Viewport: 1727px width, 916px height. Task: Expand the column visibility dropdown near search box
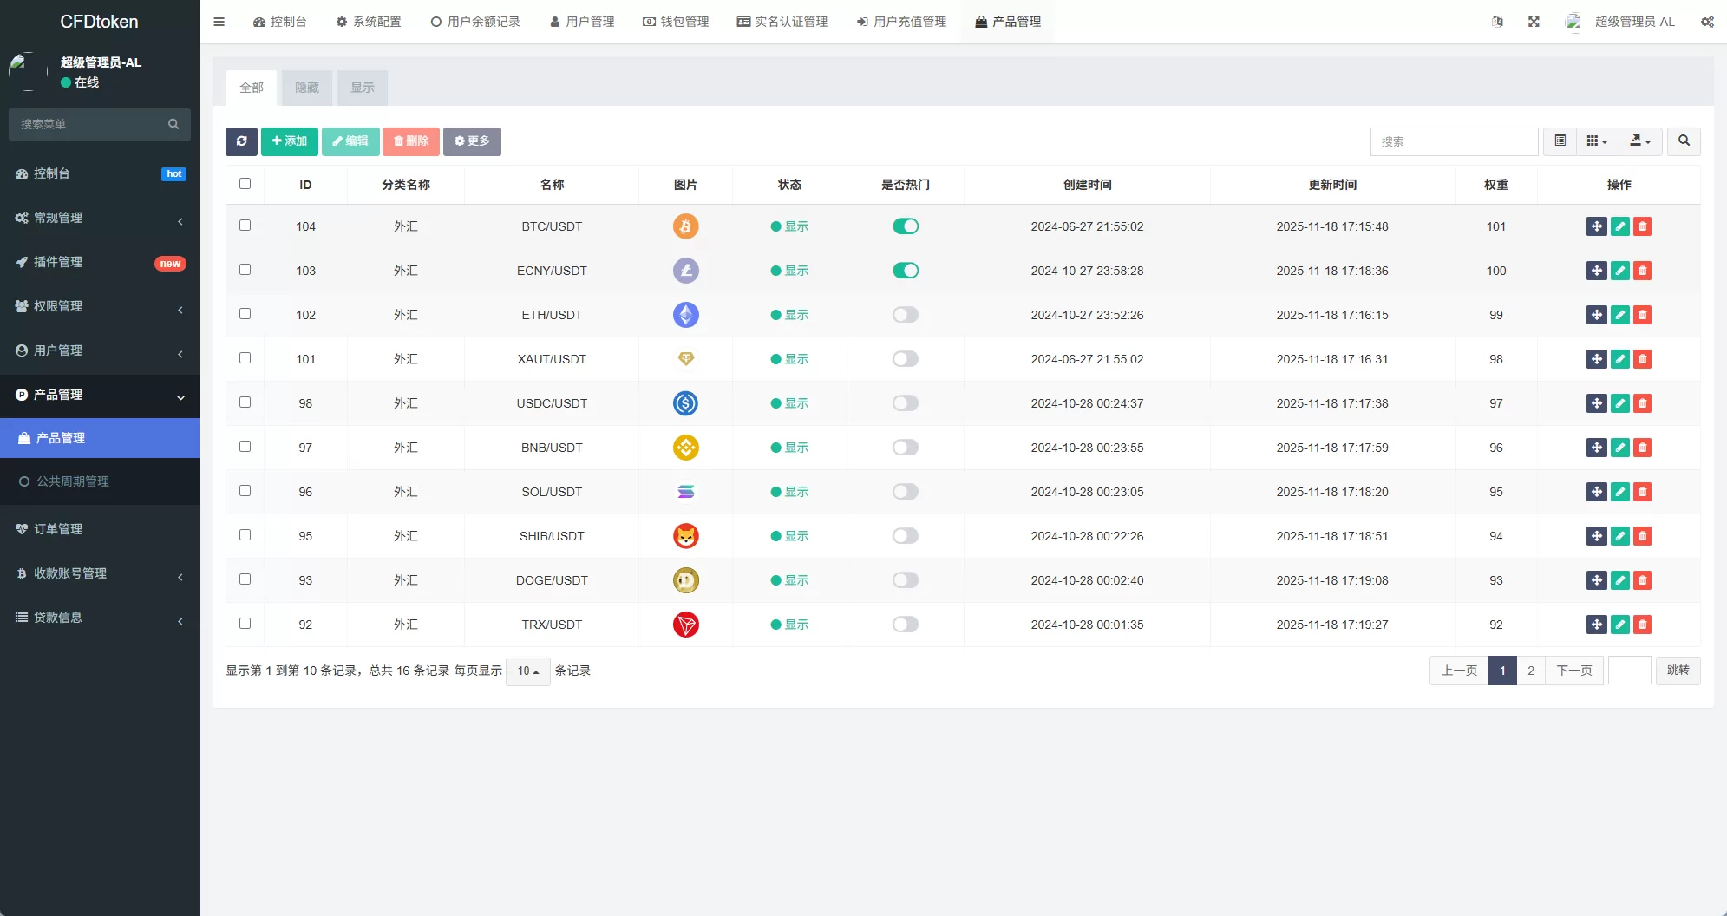1596,141
